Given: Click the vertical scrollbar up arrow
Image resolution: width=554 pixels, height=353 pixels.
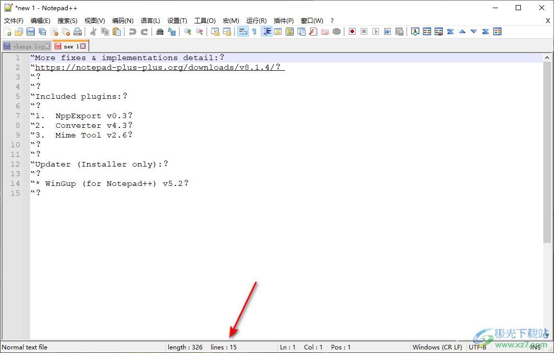Looking at the screenshot, I should pos(547,58).
